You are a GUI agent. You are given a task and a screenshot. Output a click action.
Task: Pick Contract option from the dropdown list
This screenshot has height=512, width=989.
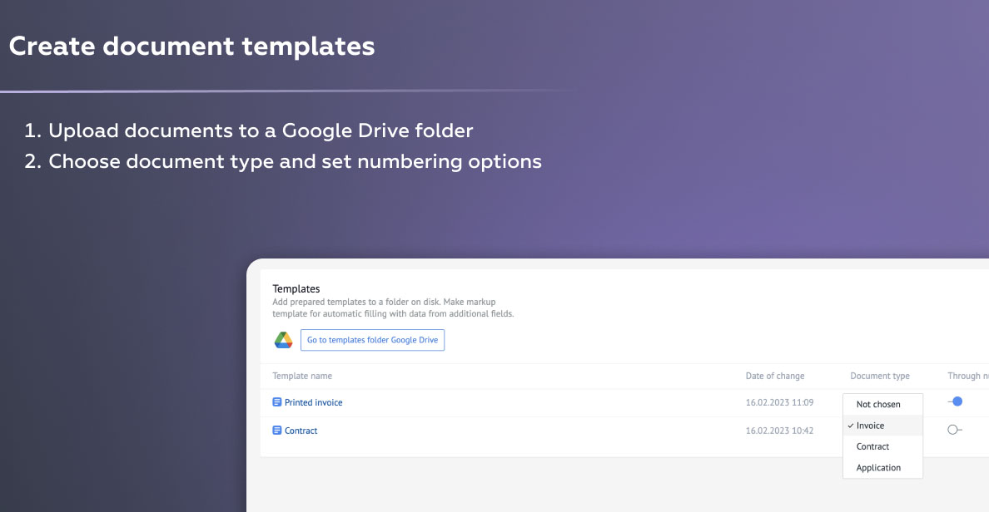point(872,446)
